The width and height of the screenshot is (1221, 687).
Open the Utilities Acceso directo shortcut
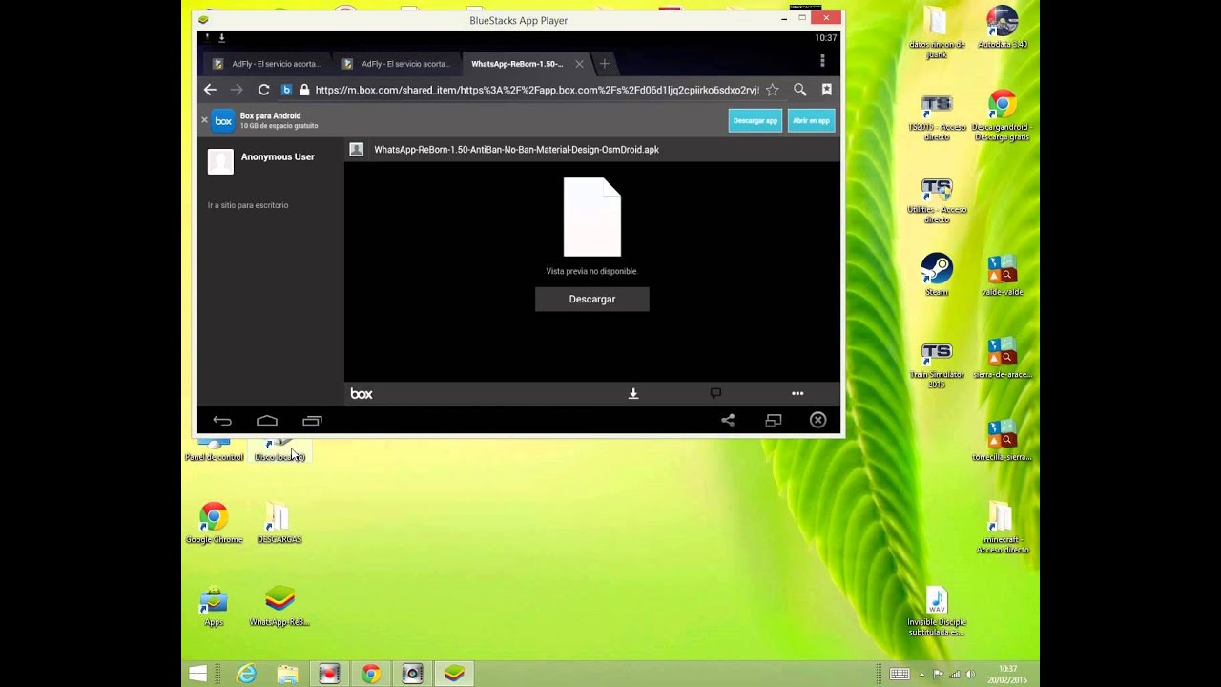coord(937,200)
